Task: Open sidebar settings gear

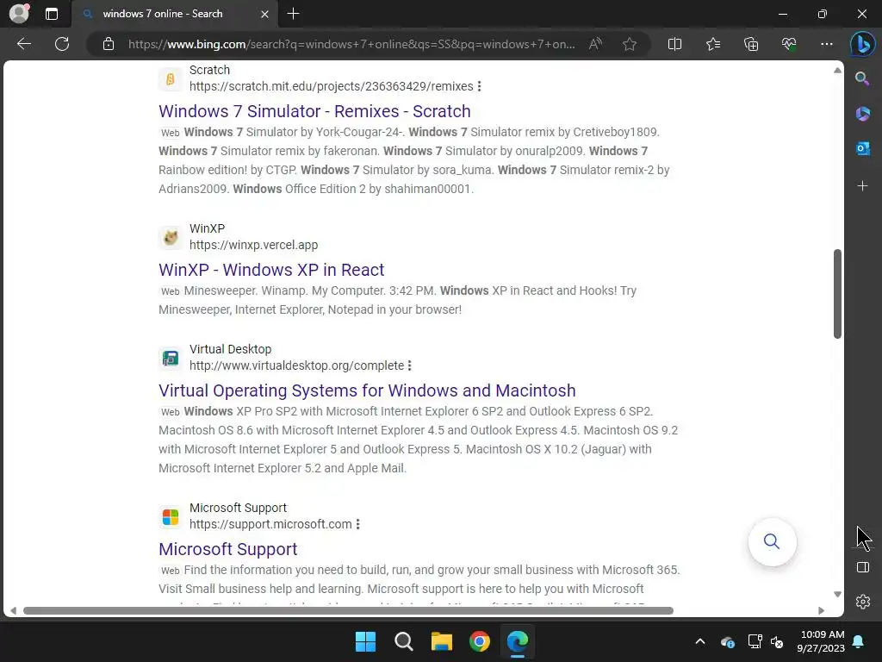Action: 862,601
